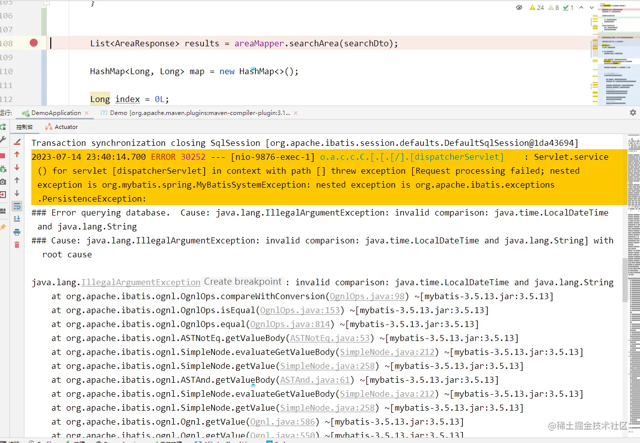Open the 控制台 console tab
Screen dimensions: 640x443
click(x=24, y=127)
